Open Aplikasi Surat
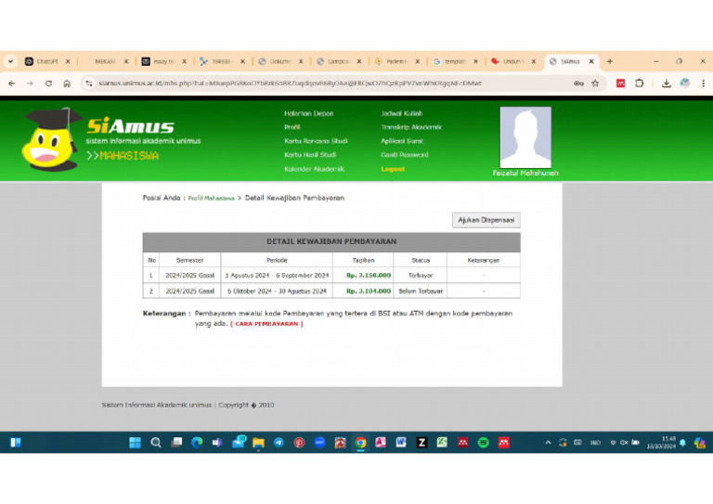This screenshot has height=504, width=713. [x=402, y=141]
